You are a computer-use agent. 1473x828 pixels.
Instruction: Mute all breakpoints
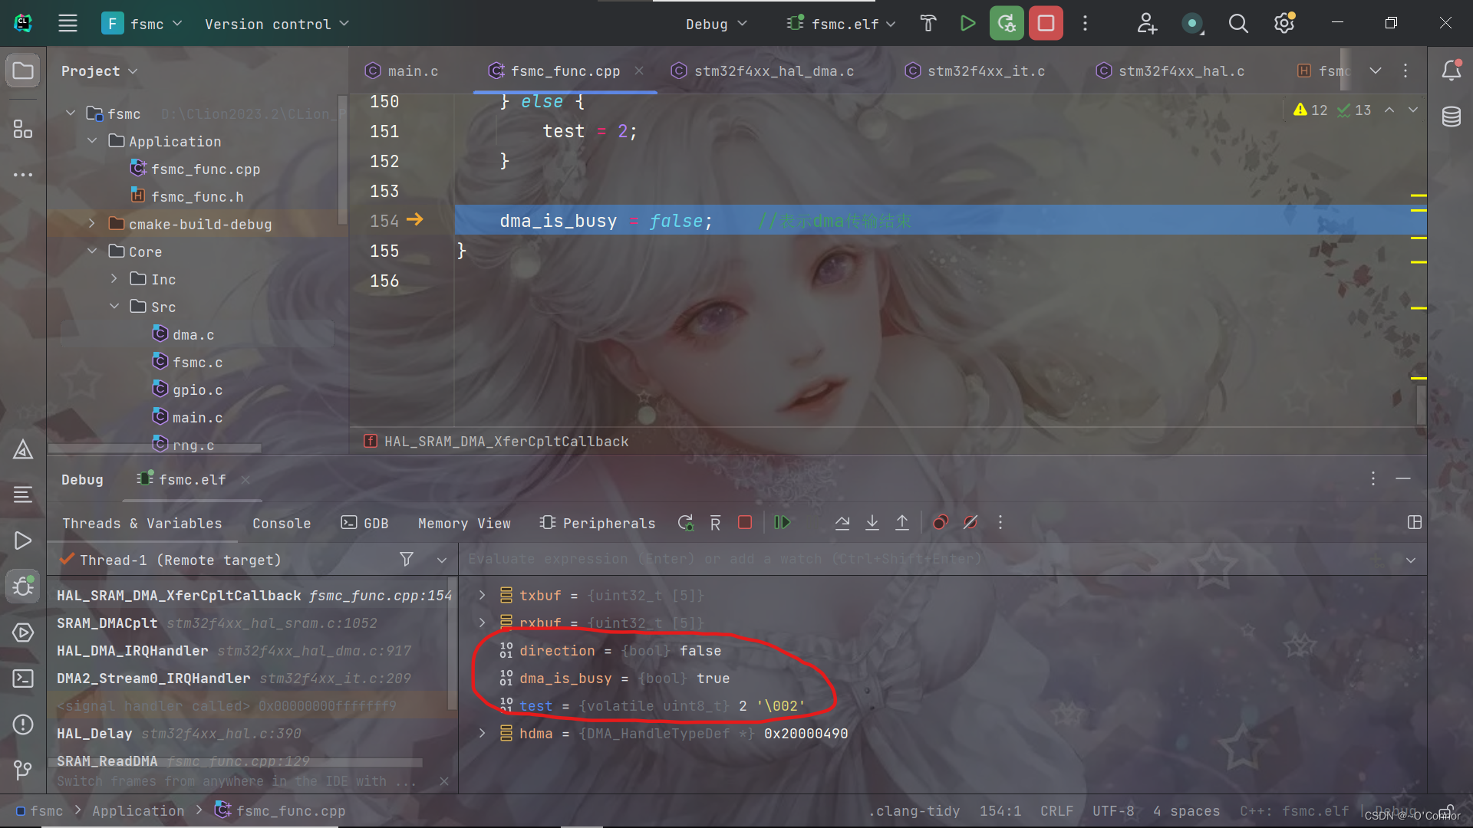coord(970,522)
